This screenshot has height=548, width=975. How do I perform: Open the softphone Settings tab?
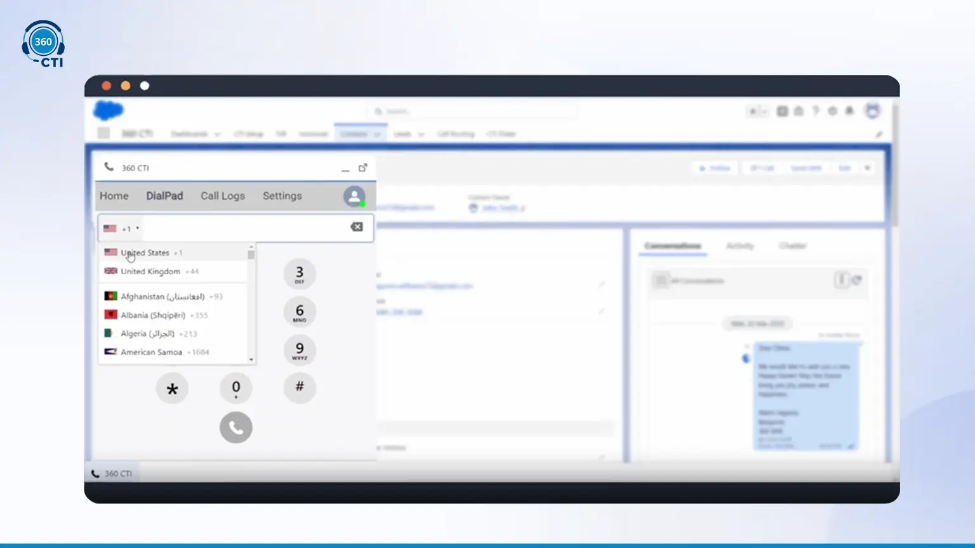(x=282, y=196)
